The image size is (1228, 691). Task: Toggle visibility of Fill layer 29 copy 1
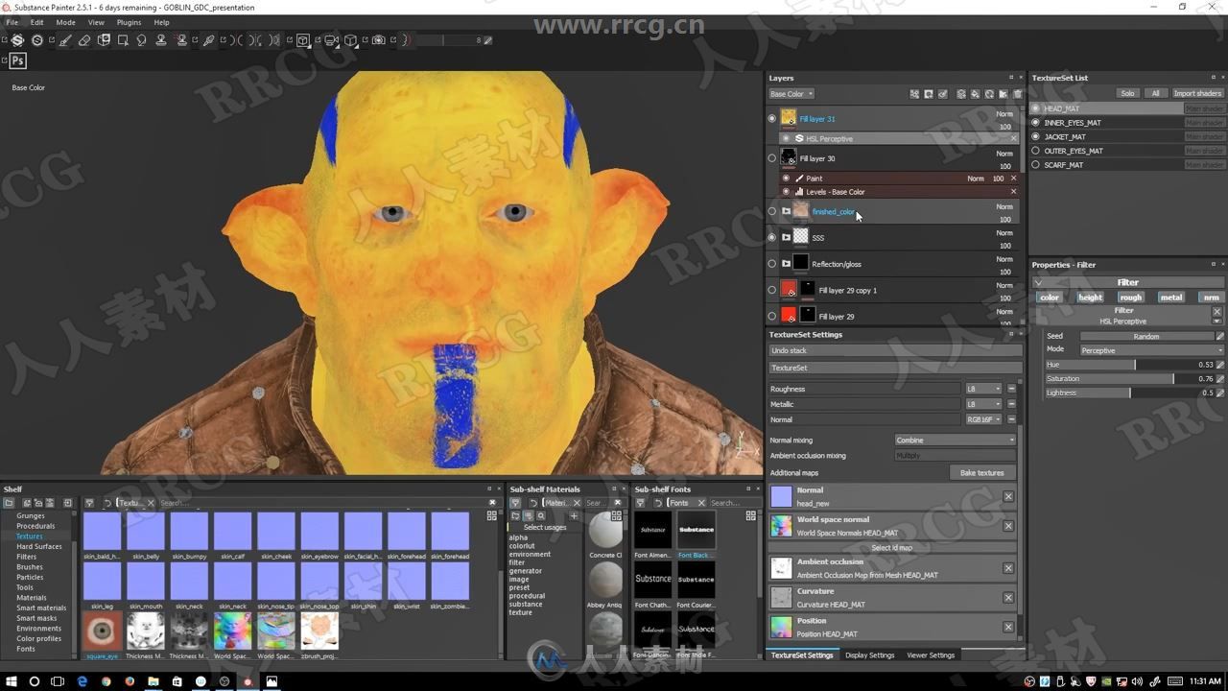pyautogui.click(x=772, y=290)
